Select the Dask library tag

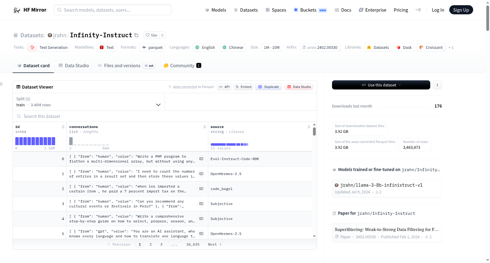point(404,47)
